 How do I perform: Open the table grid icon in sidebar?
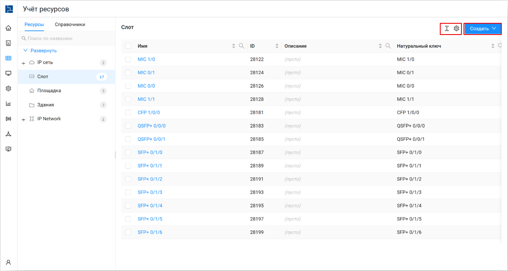(x=8, y=58)
